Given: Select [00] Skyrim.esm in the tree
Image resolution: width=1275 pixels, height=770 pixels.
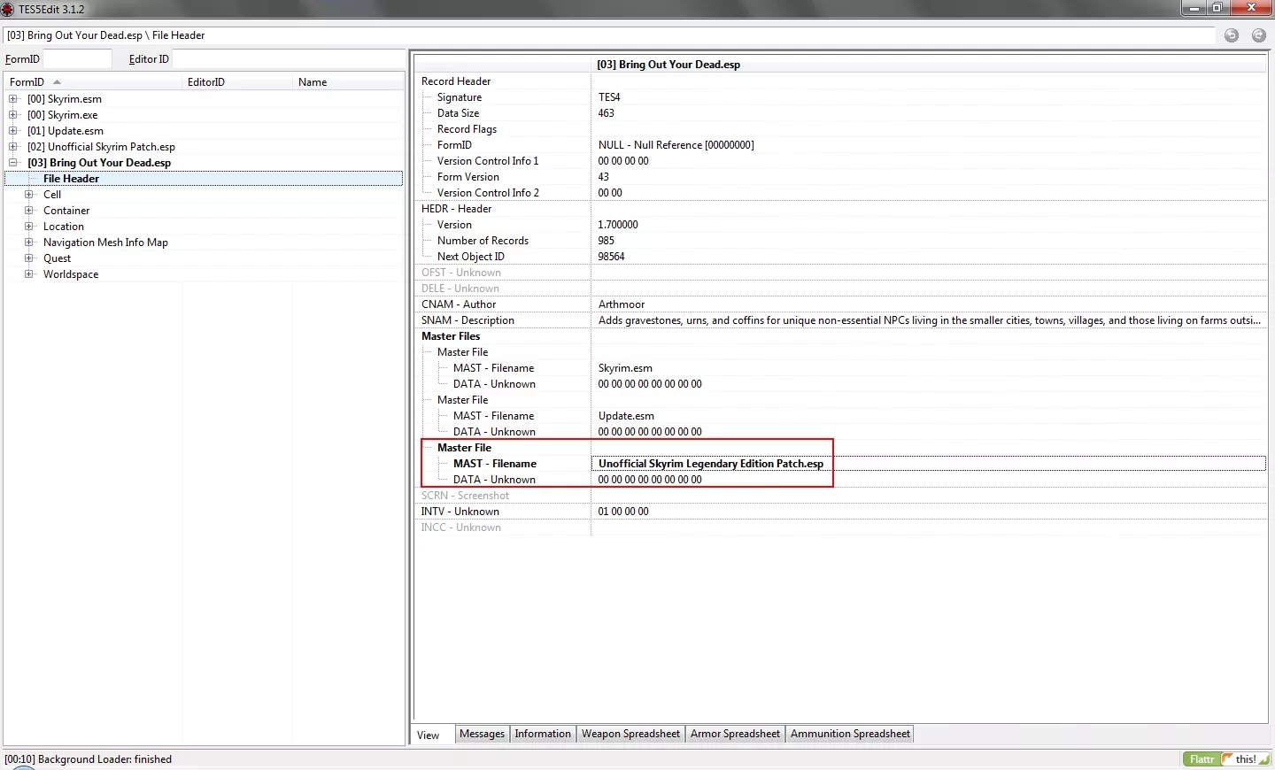Looking at the screenshot, I should (x=65, y=99).
